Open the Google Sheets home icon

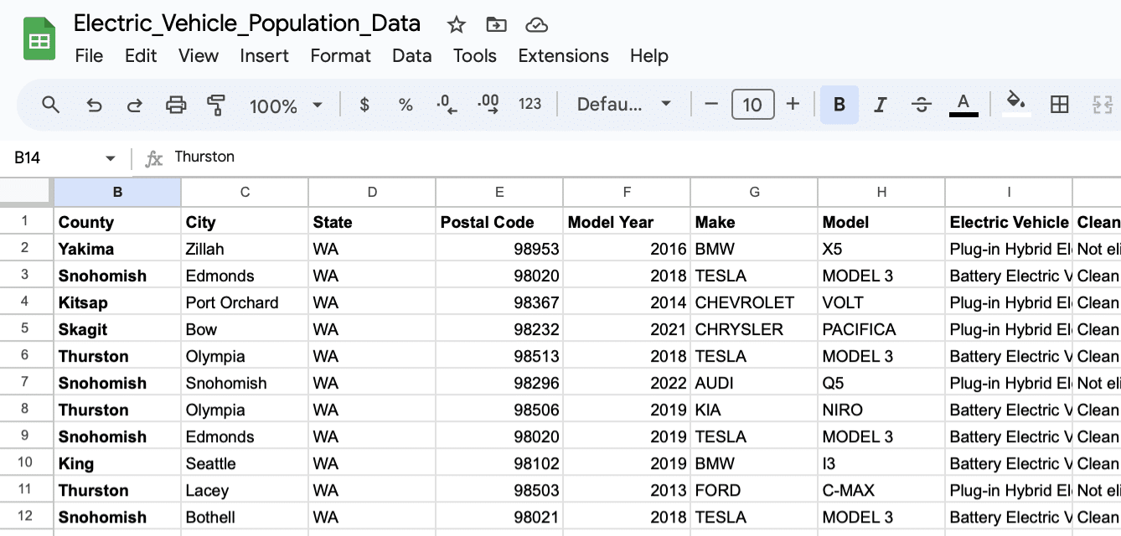coord(39,39)
